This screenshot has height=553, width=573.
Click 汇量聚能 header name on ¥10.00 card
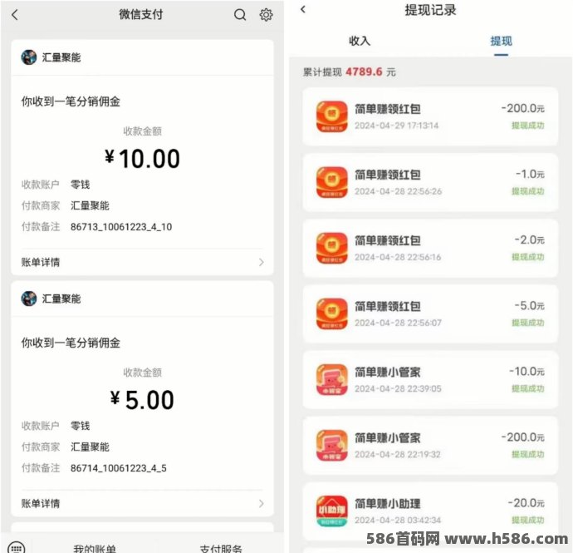[61, 57]
